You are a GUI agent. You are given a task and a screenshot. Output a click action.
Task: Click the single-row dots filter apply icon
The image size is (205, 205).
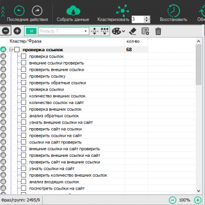pos(94,31)
